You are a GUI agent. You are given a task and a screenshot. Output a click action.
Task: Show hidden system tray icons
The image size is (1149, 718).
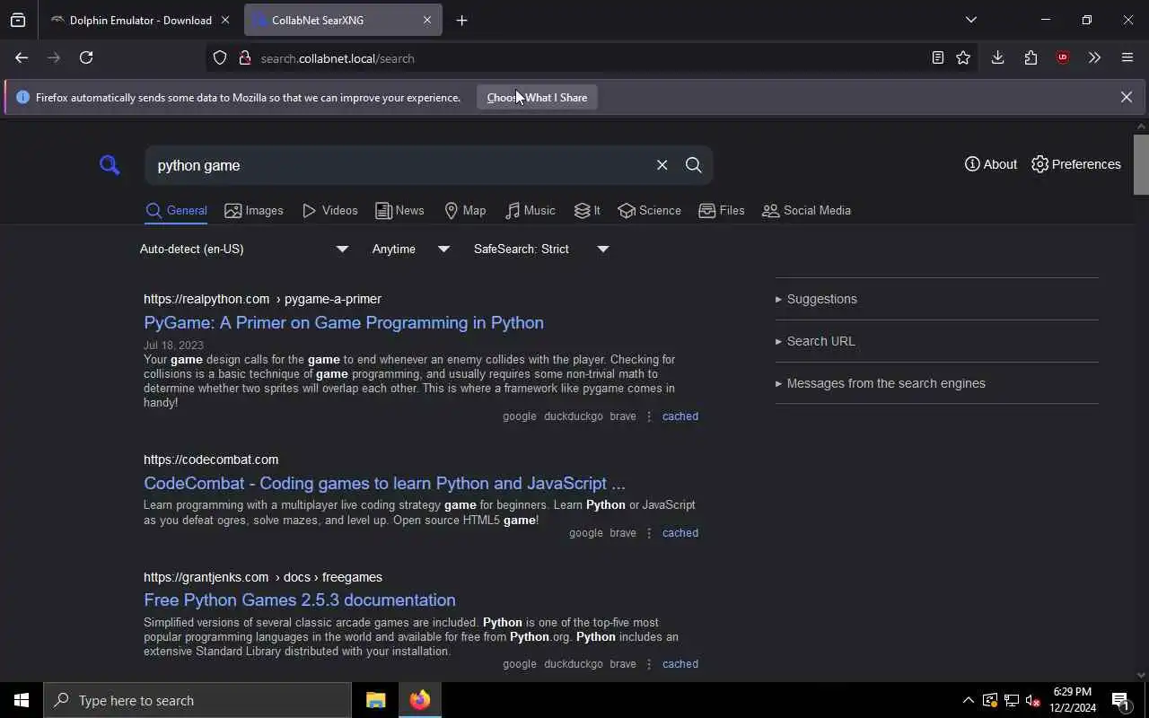click(x=968, y=700)
